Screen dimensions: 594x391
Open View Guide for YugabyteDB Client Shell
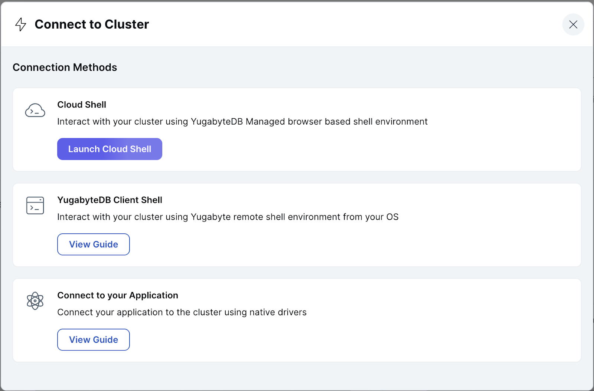coord(94,244)
